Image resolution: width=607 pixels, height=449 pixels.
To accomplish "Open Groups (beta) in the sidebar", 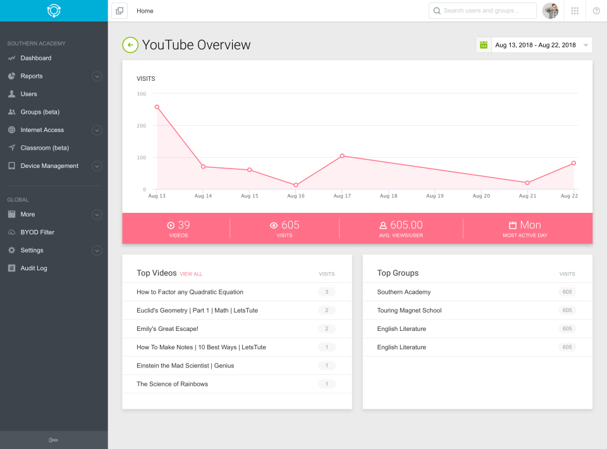I will click(x=40, y=112).
